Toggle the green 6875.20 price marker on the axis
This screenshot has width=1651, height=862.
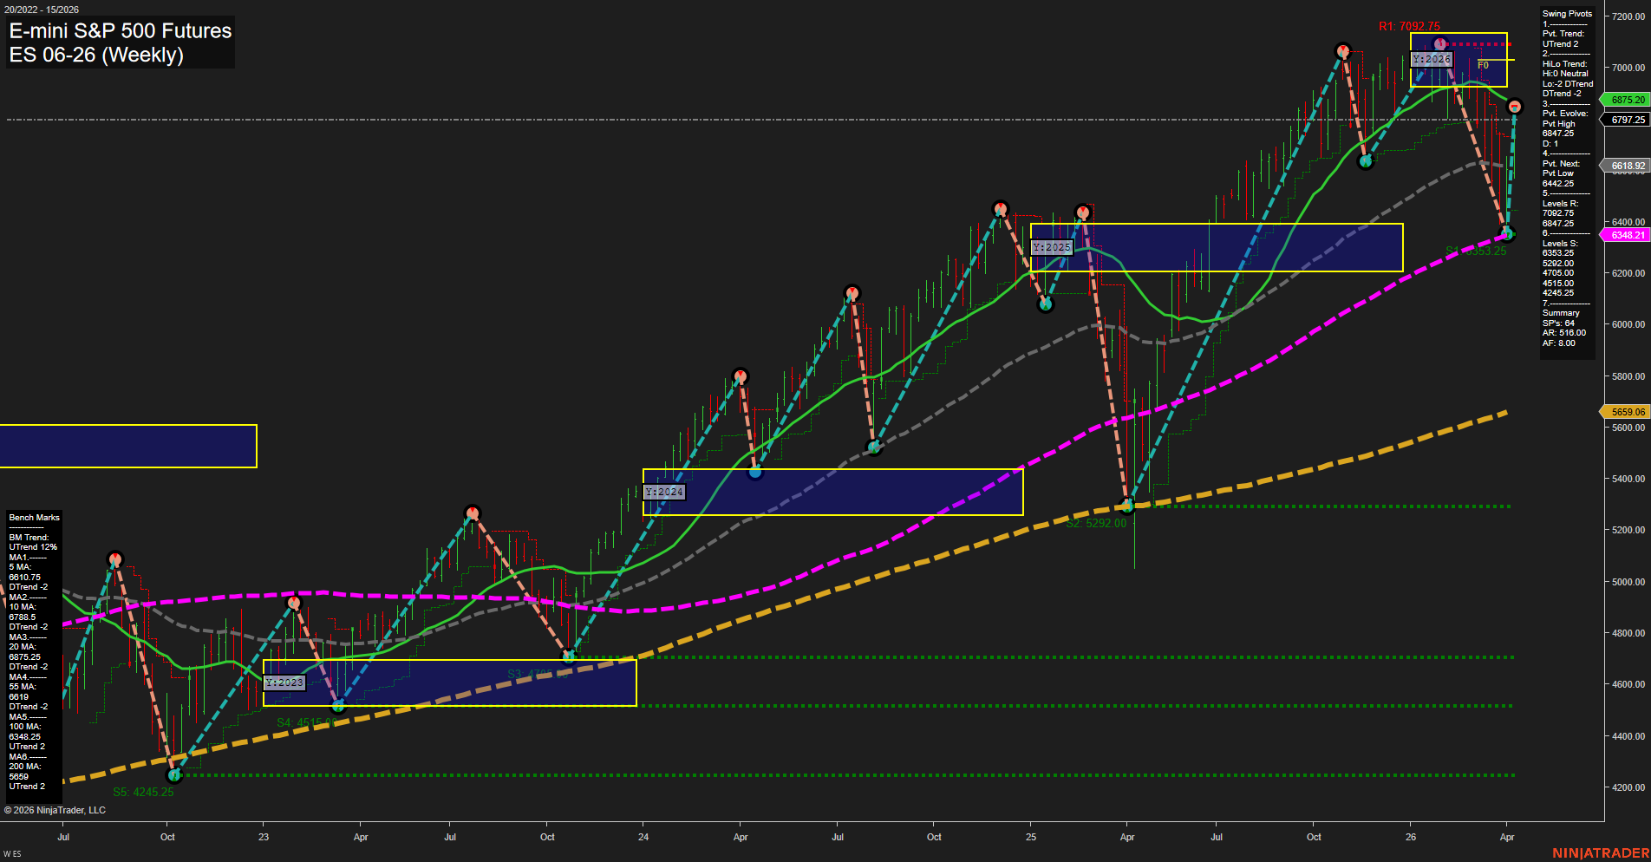coord(1628,100)
